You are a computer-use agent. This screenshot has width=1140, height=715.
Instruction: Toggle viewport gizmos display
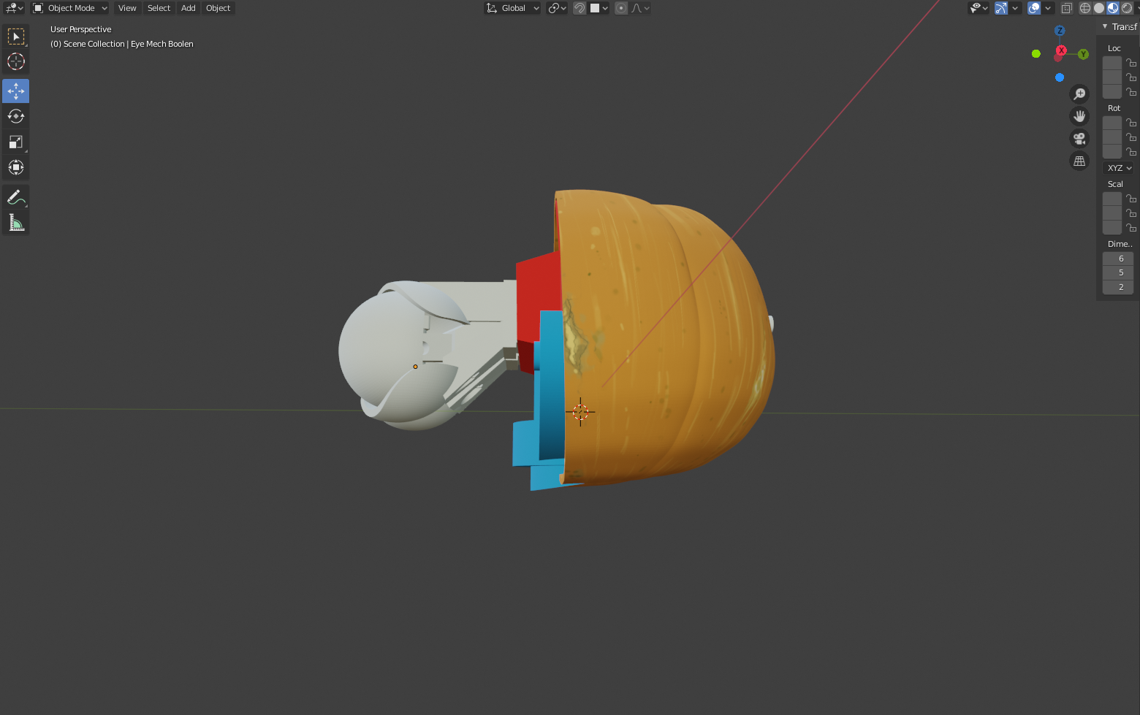pyautogui.click(x=1001, y=8)
